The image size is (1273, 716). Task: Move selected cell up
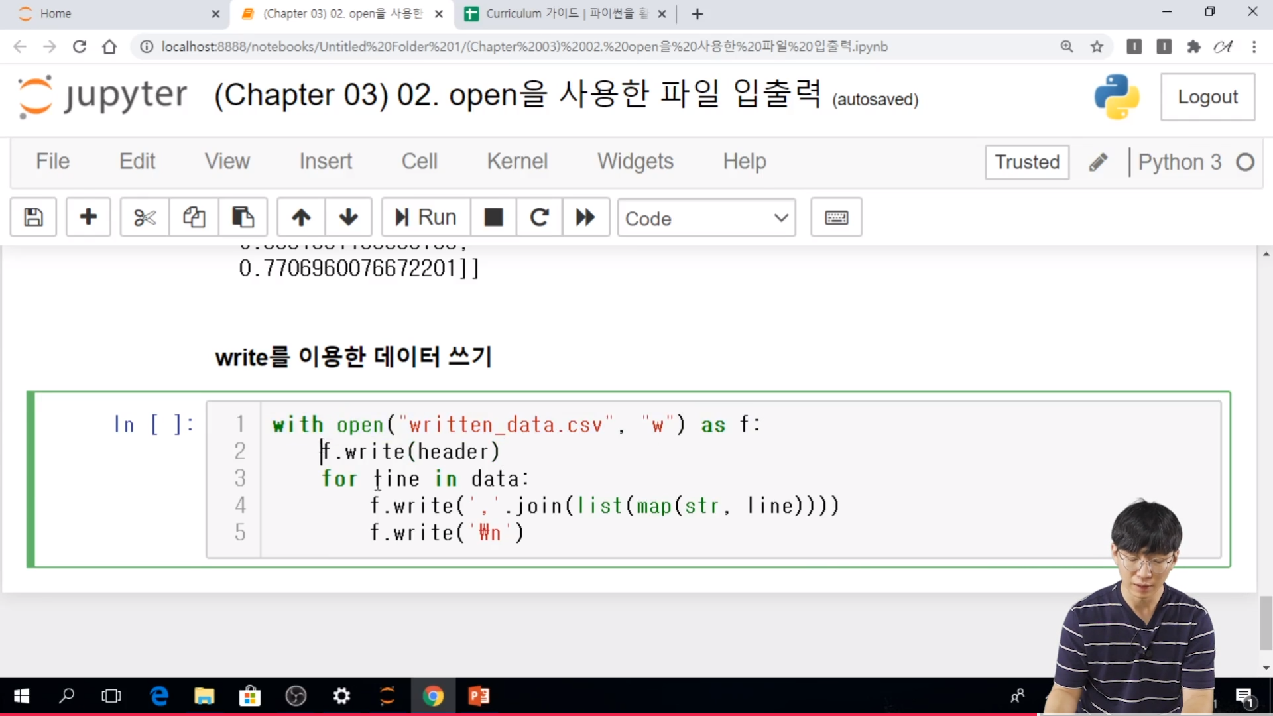tap(301, 217)
